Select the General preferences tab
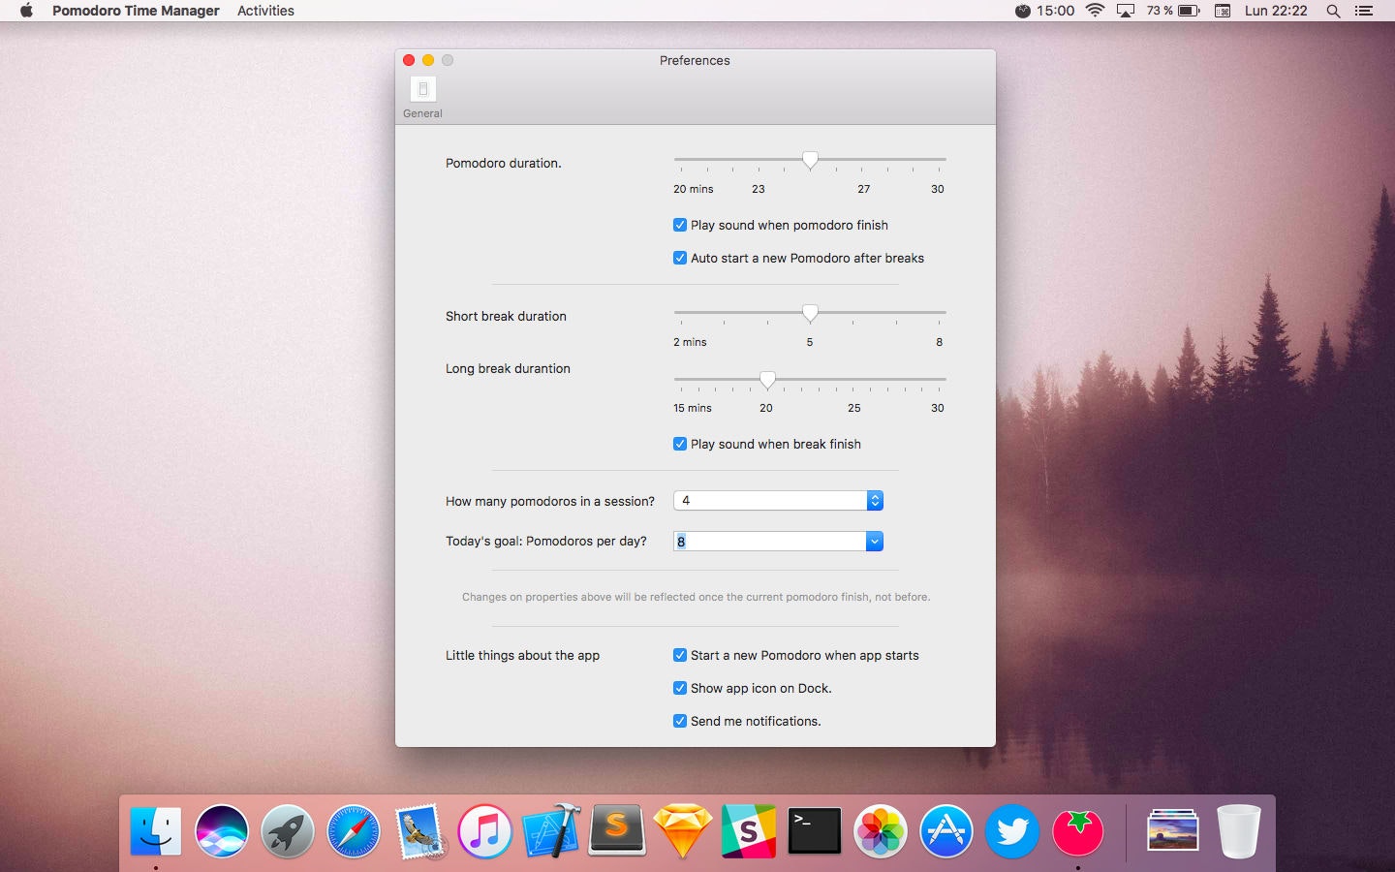Image resolution: width=1395 pixels, height=872 pixels. (x=422, y=94)
